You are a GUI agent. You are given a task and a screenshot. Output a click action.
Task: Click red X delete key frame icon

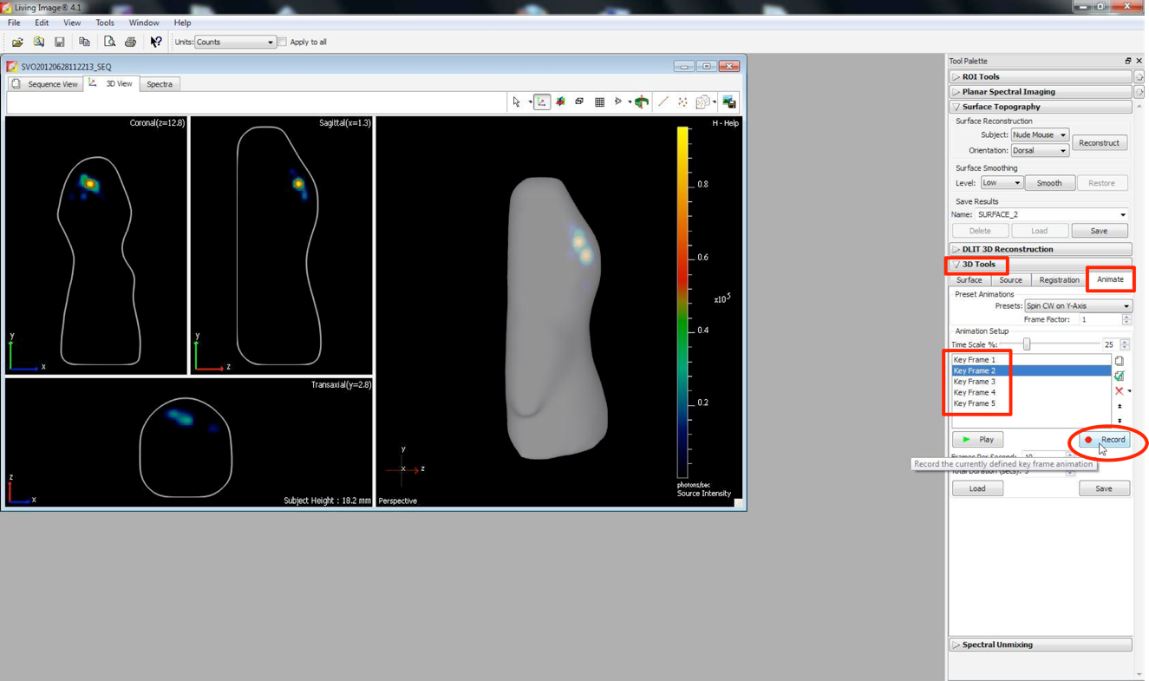[1119, 391]
